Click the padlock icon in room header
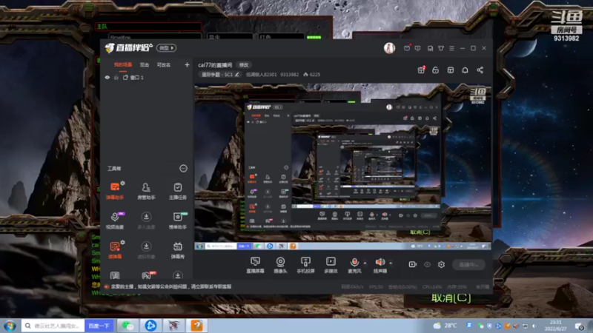 click(x=435, y=70)
